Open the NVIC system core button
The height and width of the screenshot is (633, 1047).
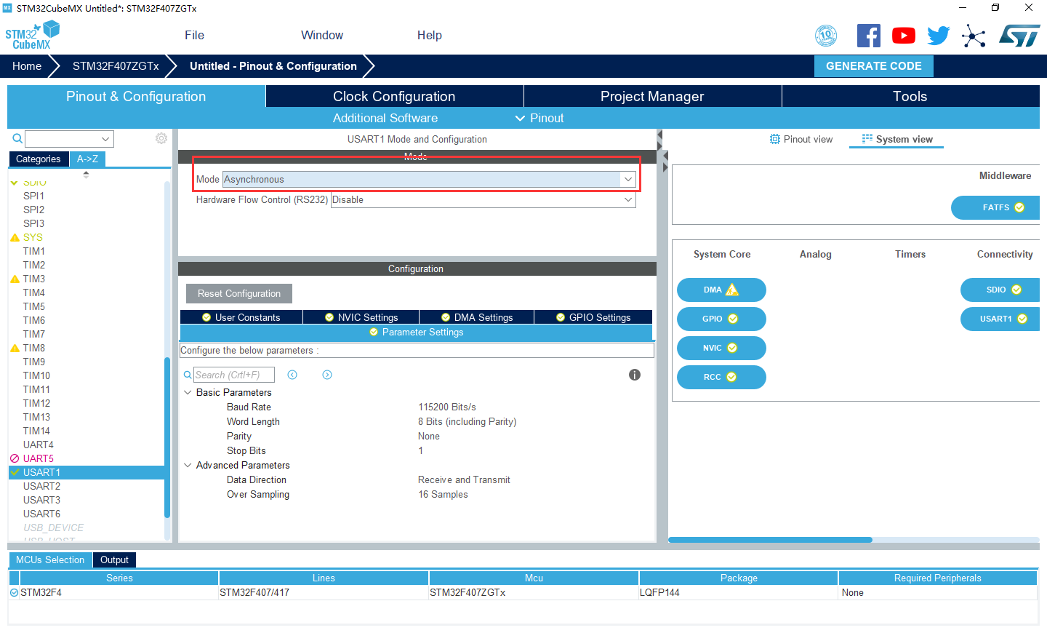point(721,348)
